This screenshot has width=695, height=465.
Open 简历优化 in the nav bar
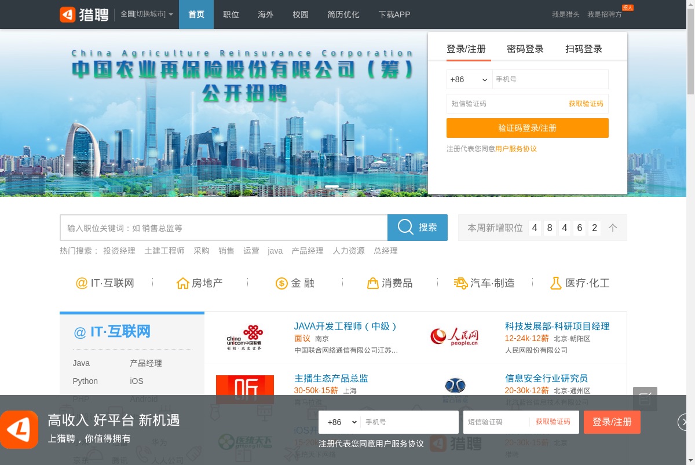tap(343, 14)
